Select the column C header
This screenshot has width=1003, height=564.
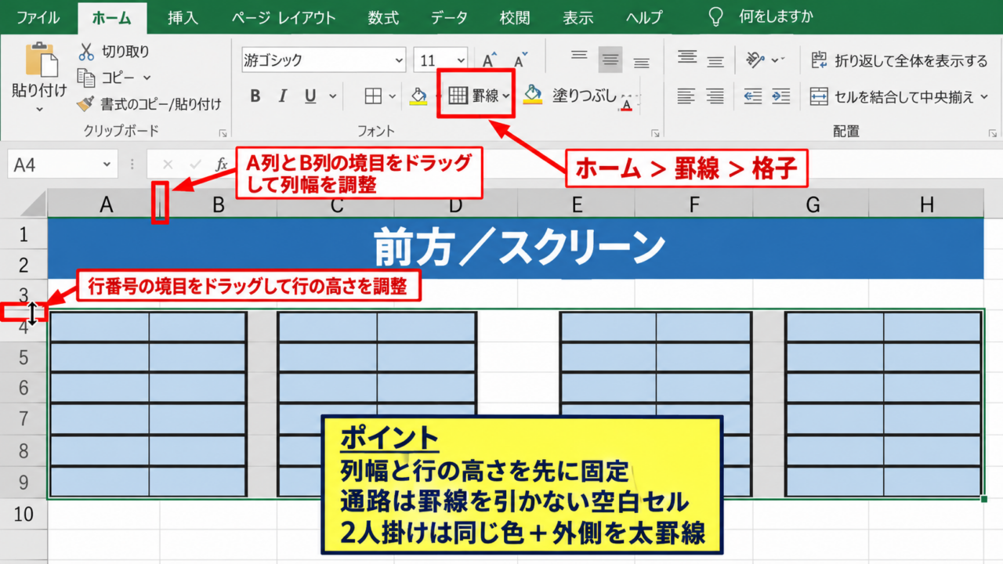click(336, 205)
